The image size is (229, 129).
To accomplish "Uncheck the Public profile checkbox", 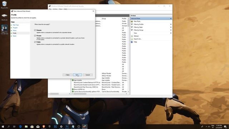I will 35,42.
